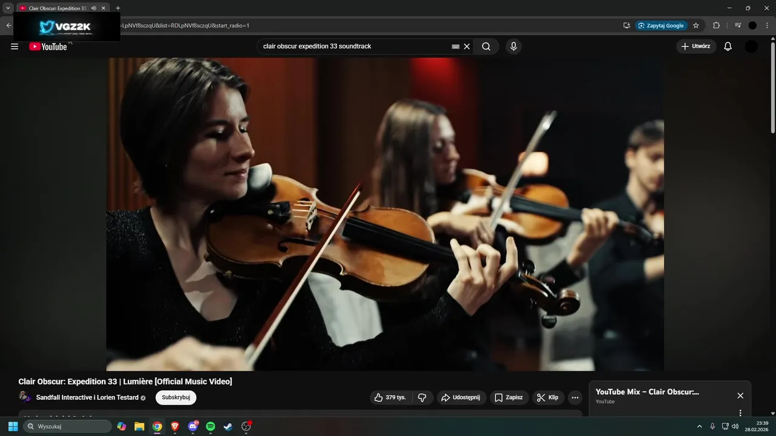This screenshot has height=436, width=776.
Task: Click the YouTube Mix – Clair Obscur heading
Action: pos(647,392)
